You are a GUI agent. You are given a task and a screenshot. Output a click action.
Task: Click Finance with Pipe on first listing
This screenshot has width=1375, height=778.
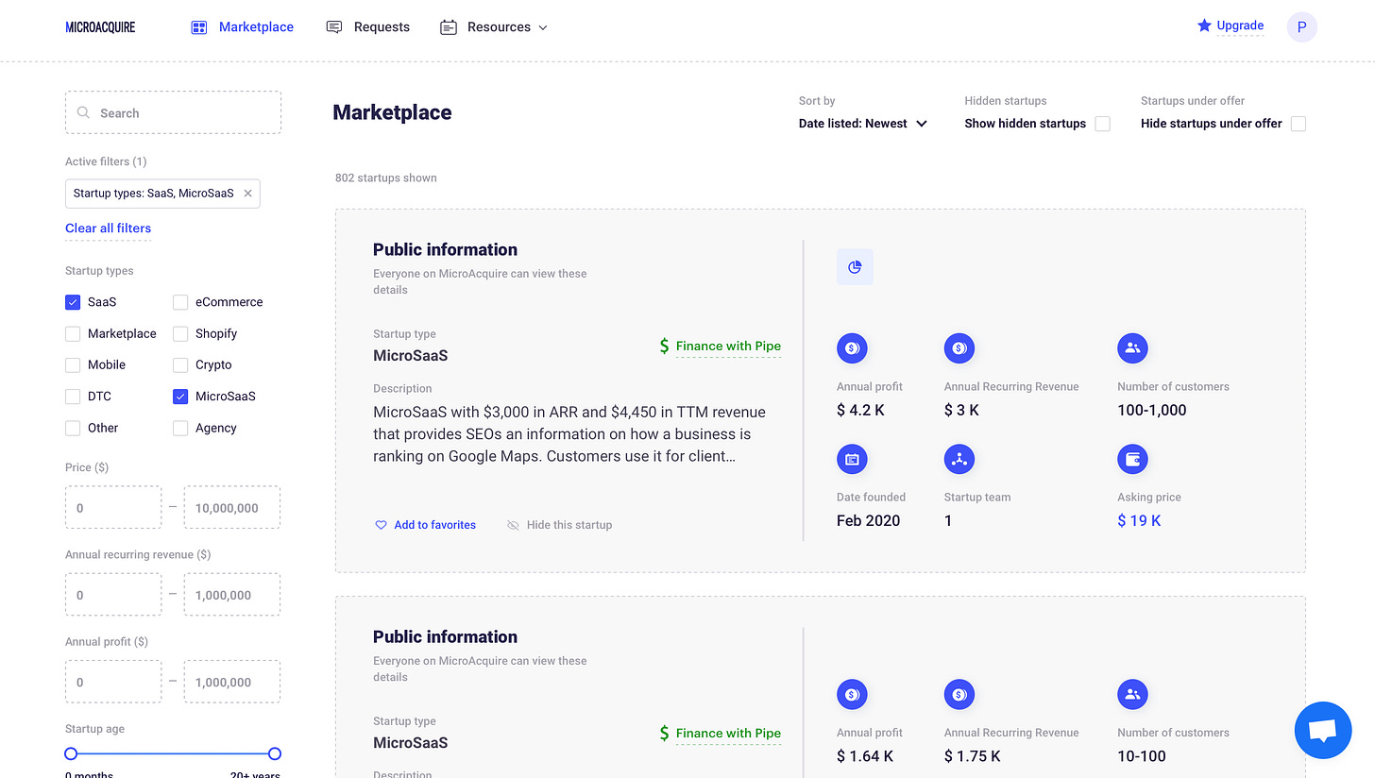[728, 347]
